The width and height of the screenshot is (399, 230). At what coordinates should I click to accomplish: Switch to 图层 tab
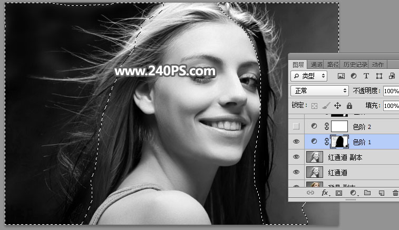click(x=298, y=65)
